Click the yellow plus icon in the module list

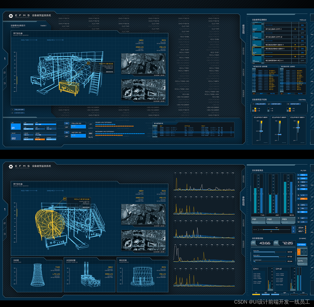(x=295, y=57)
